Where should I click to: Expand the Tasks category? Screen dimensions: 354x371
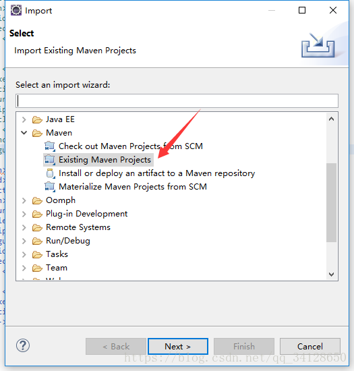(24, 254)
